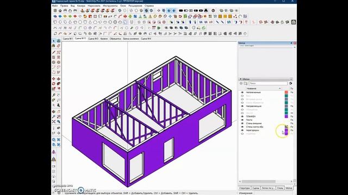The width and height of the screenshot is (348, 195).
Task: Hide the Направляющие tag
Action: (242, 106)
